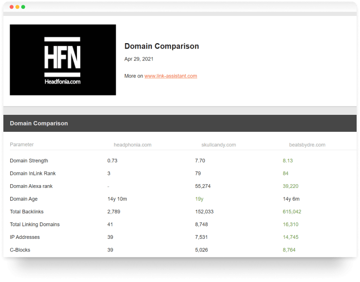This screenshot has width=360, height=282.
Task: Select the beatsbydre.com column header
Action: (307, 145)
